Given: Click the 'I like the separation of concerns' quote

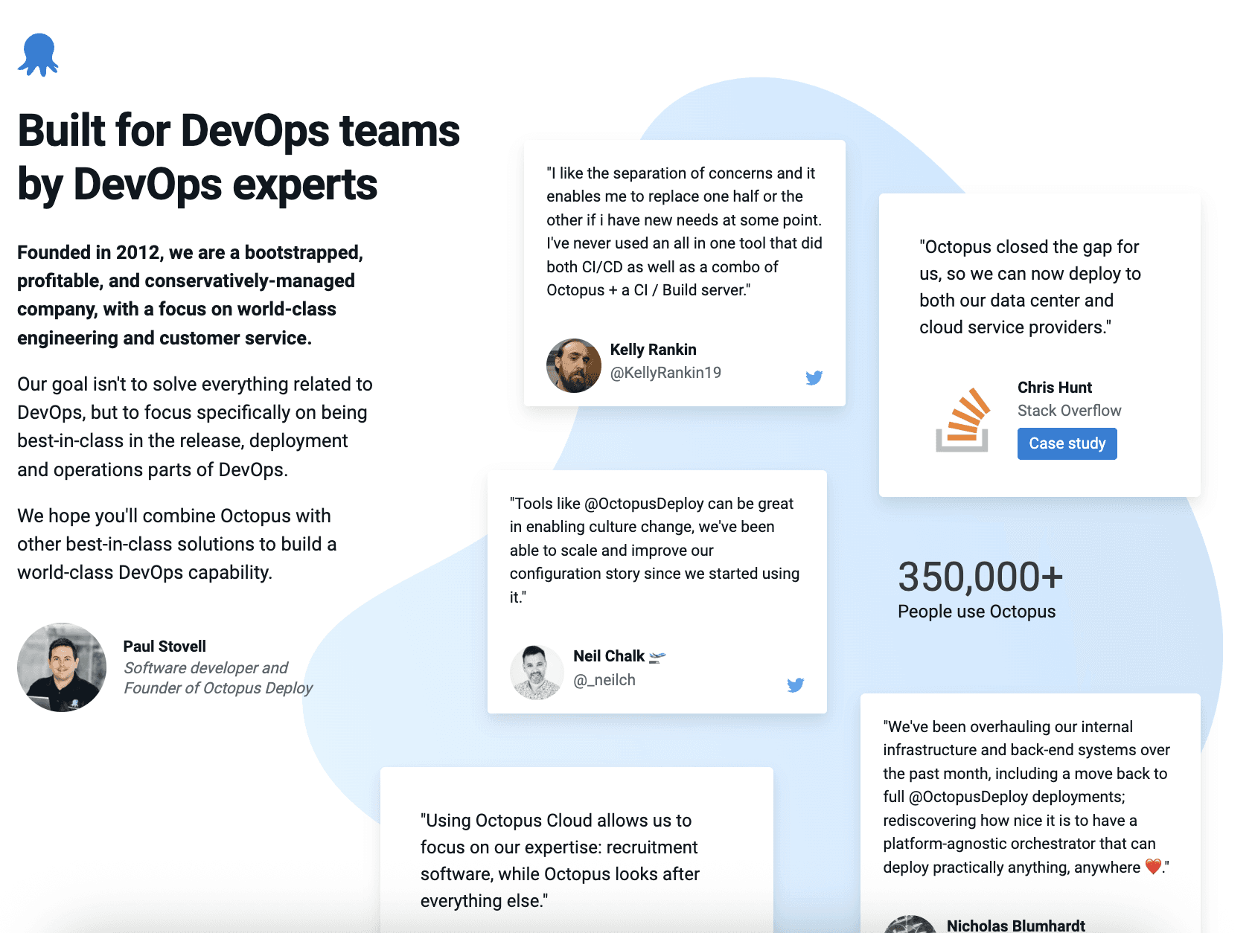Looking at the screenshot, I should (x=684, y=231).
